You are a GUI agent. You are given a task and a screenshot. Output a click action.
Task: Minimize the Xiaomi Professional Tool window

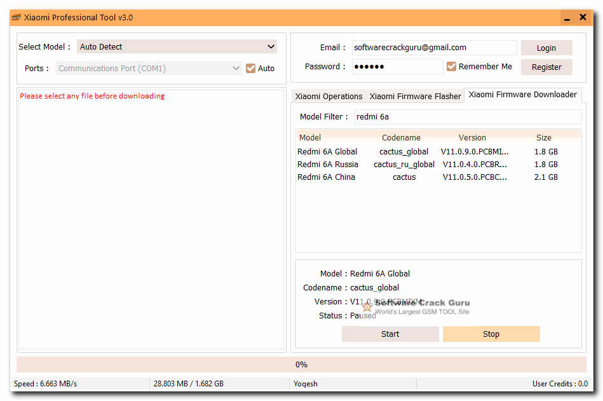click(x=567, y=18)
